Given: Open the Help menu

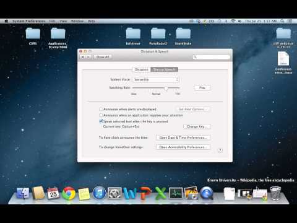Looking at the screenshot, I should pyautogui.click(x=91, y=21).
